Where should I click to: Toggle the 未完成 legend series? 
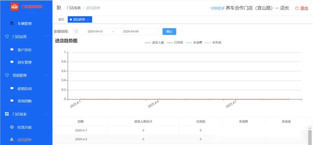pyautogui.click(x=213, y=42)
